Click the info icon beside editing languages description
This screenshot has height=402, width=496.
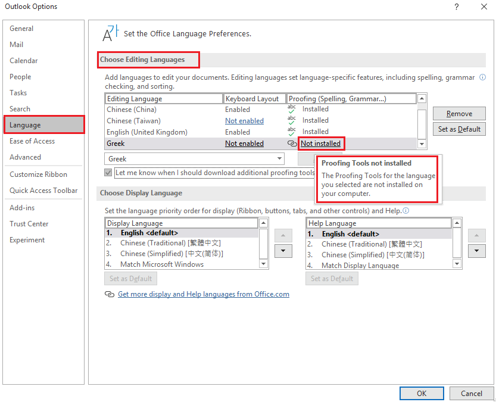[482, 77]
